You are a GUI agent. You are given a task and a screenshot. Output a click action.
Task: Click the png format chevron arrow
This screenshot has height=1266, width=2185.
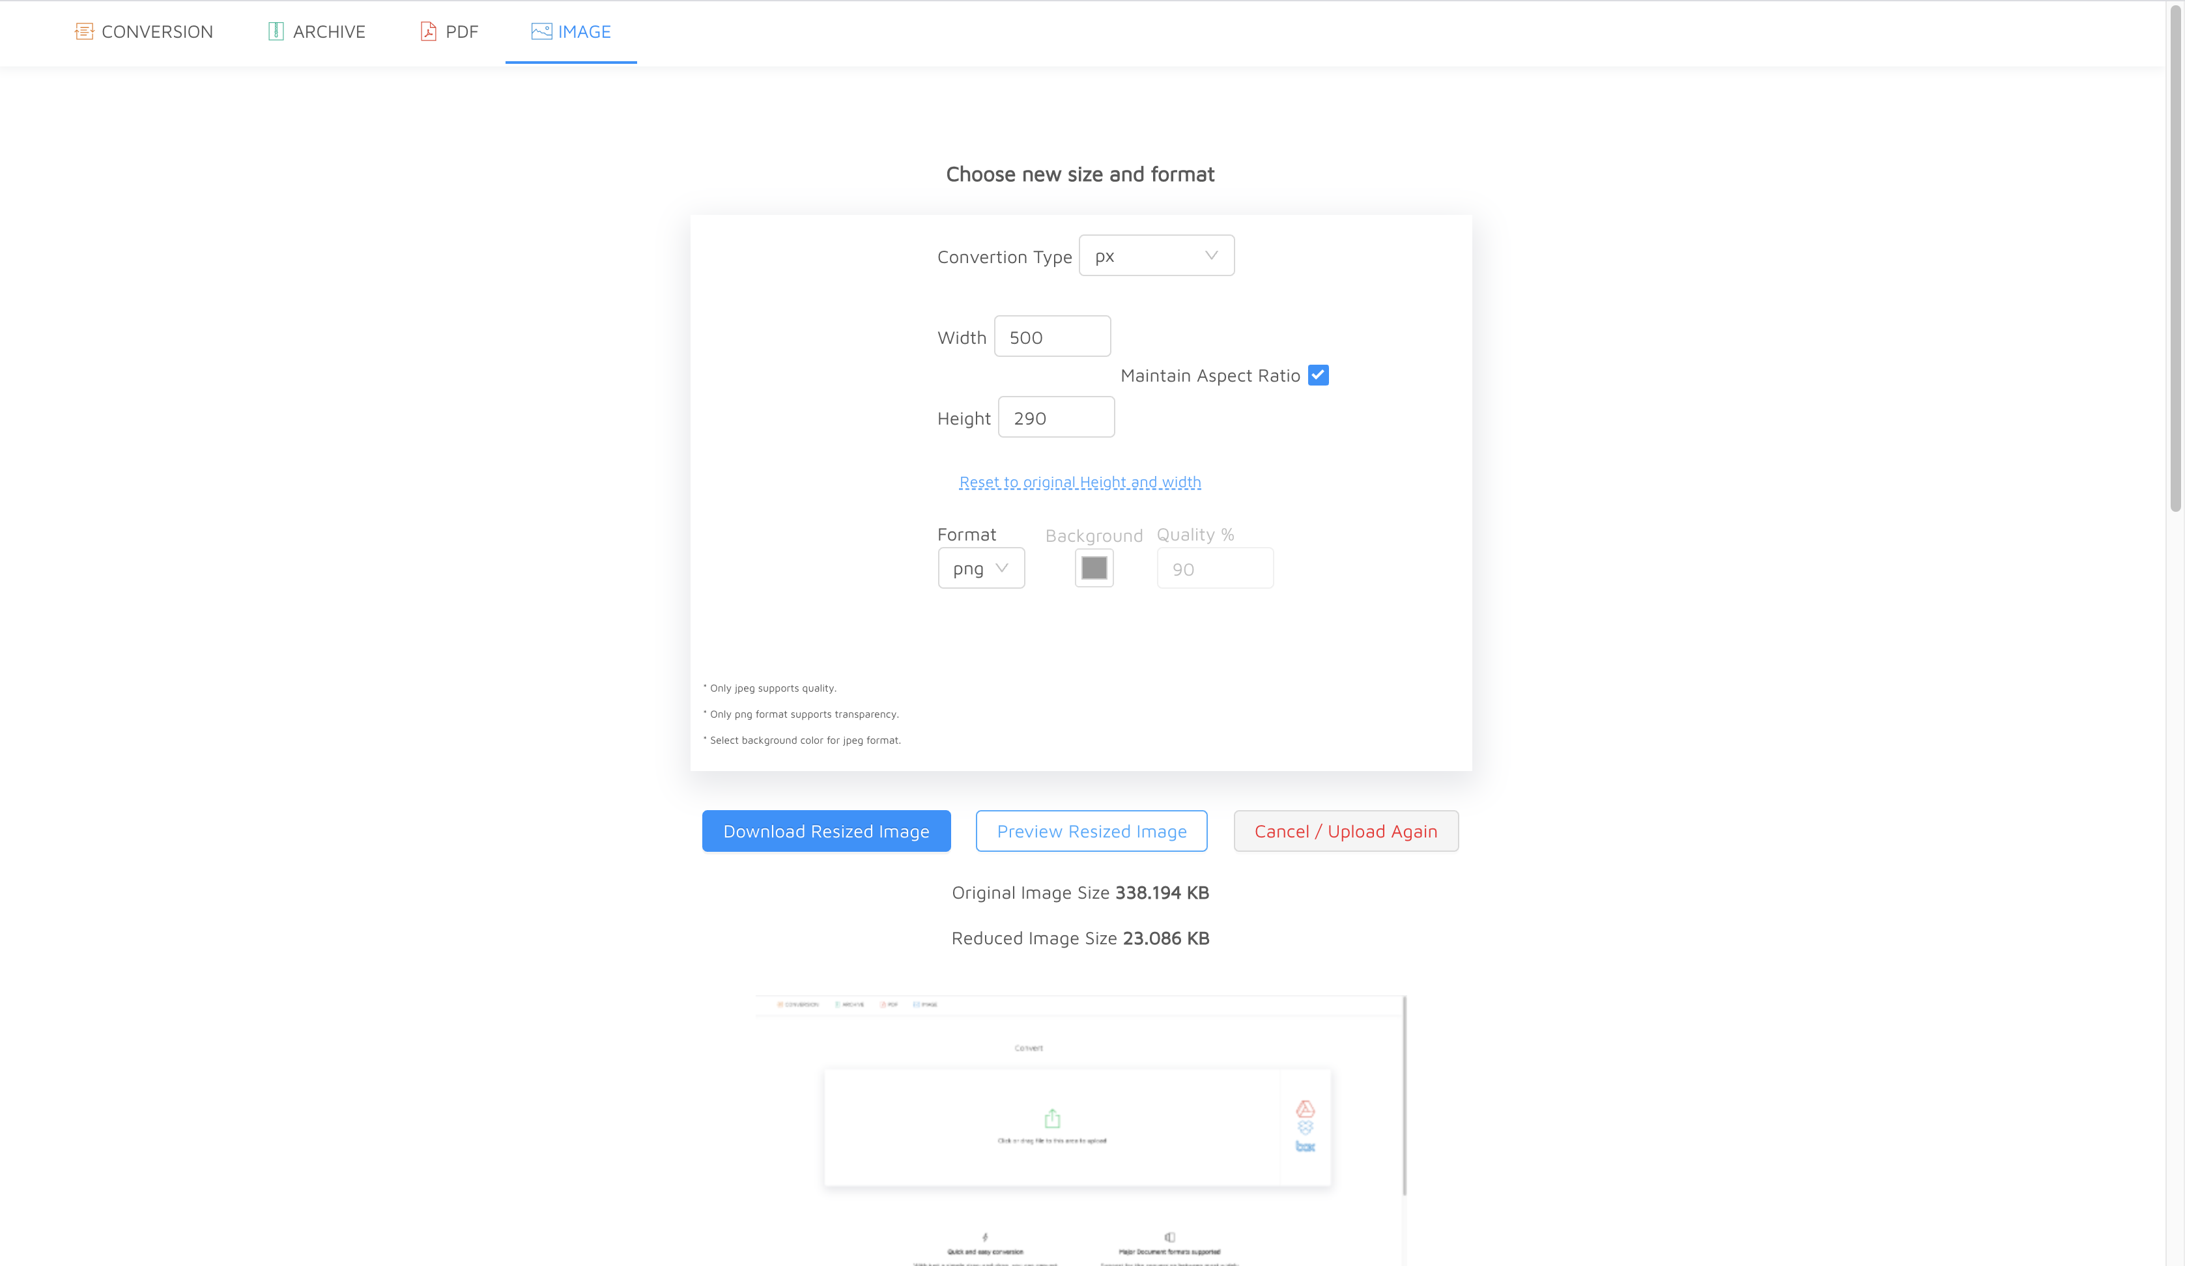point(1001,569)
